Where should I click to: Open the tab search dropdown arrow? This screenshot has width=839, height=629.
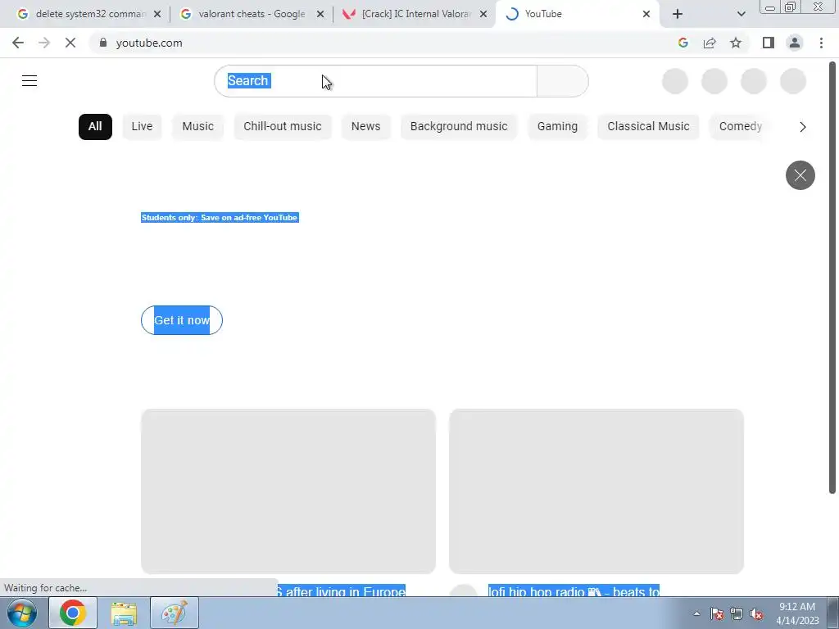[x=741, y=14]
